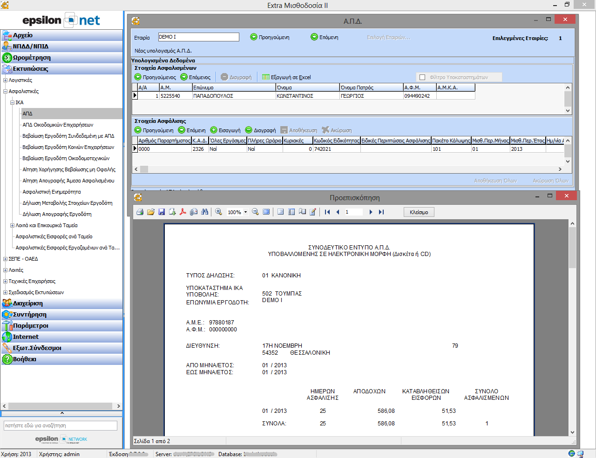Collapse the ΙΚΑ tree node
596x458 pixels.
tap(13, 102)
